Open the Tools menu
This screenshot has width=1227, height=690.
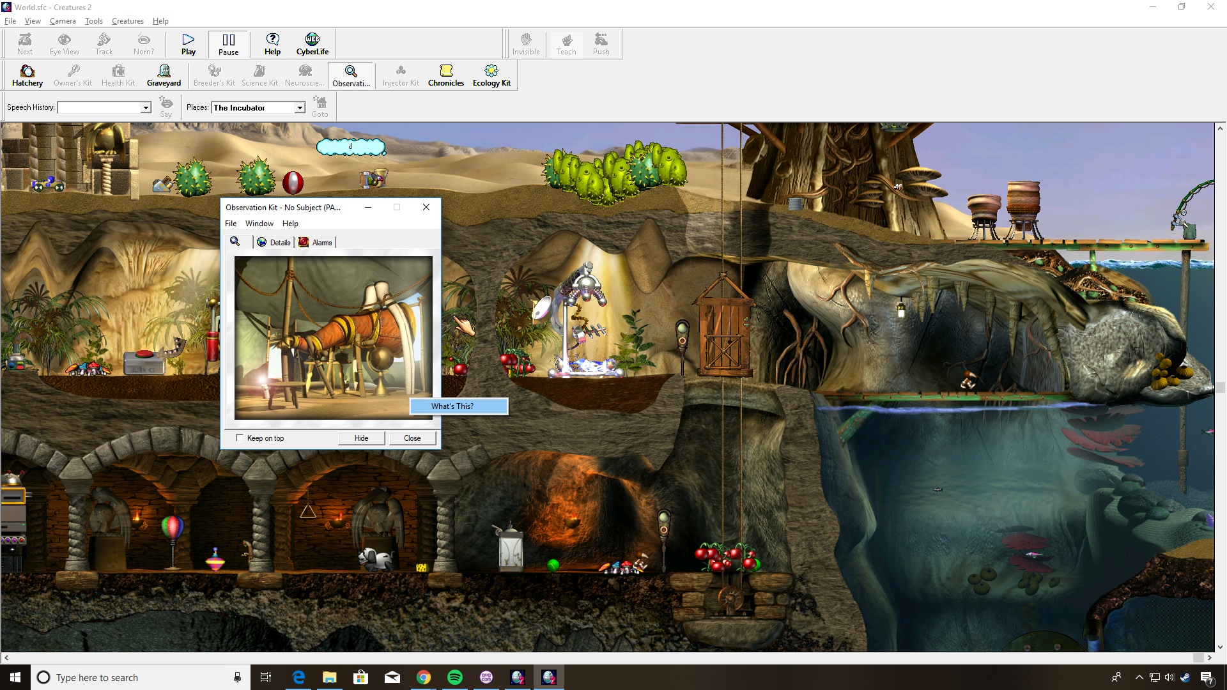[94, 21]
